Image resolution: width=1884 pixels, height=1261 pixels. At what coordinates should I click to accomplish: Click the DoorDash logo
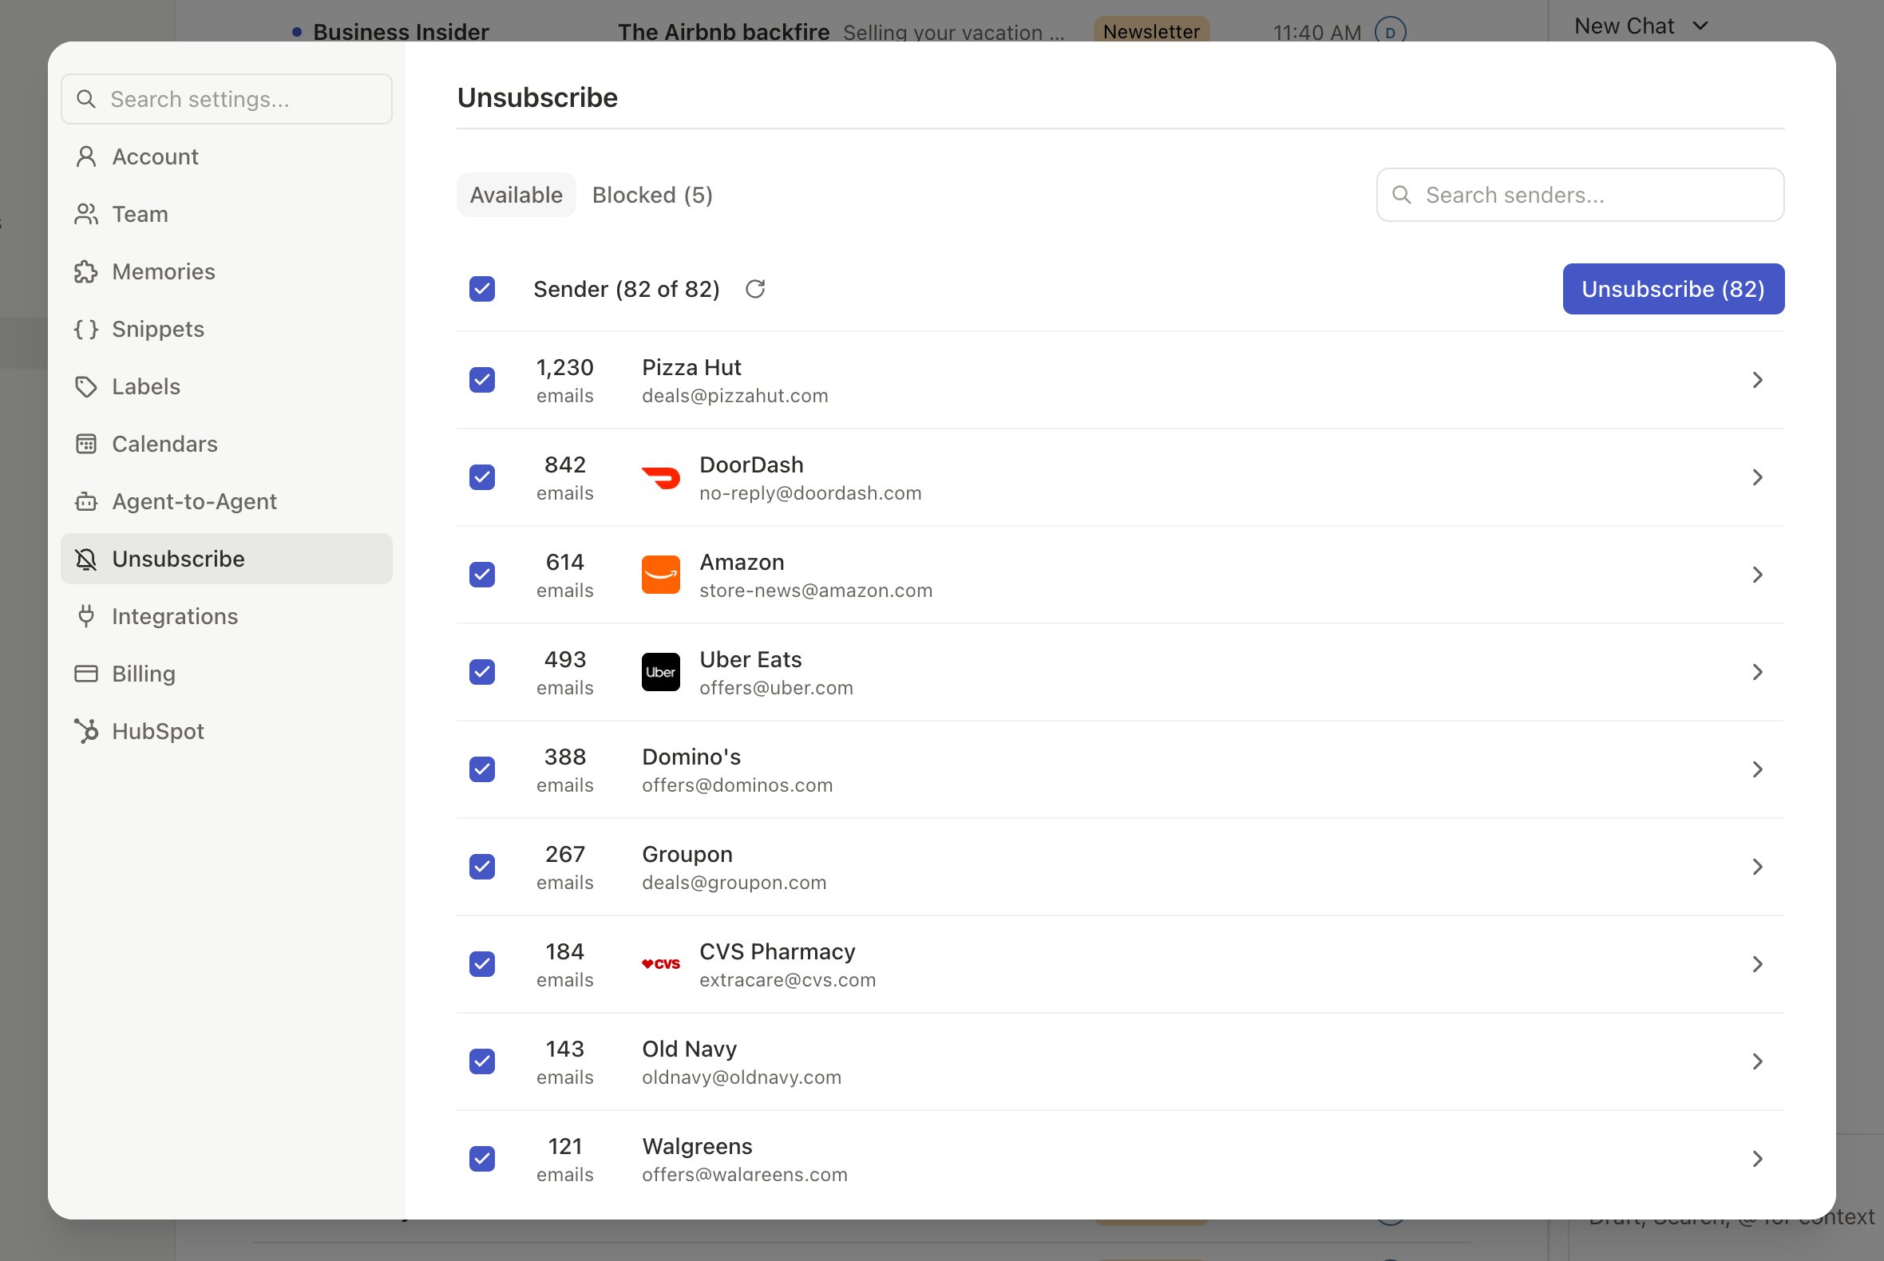coord(660,478)
